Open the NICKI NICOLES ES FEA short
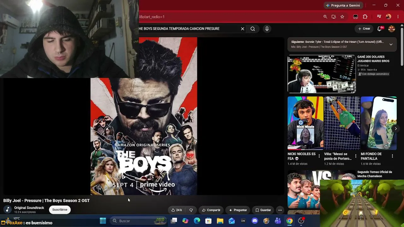The image size is (404, 227). click(305, 123)
